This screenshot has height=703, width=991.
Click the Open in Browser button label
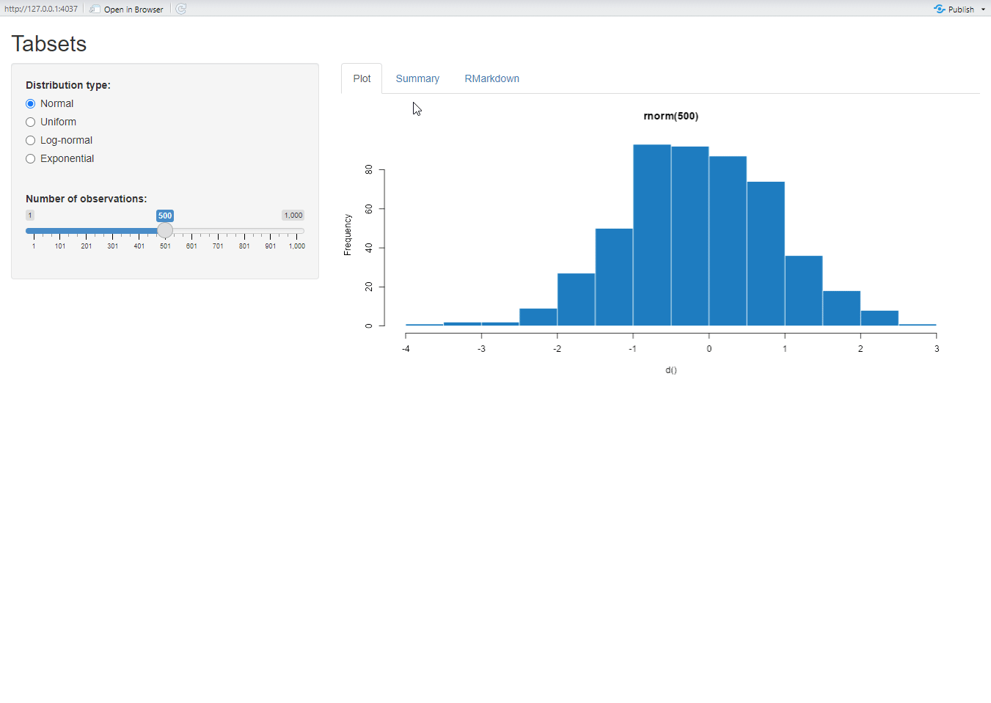pos(134,10)
